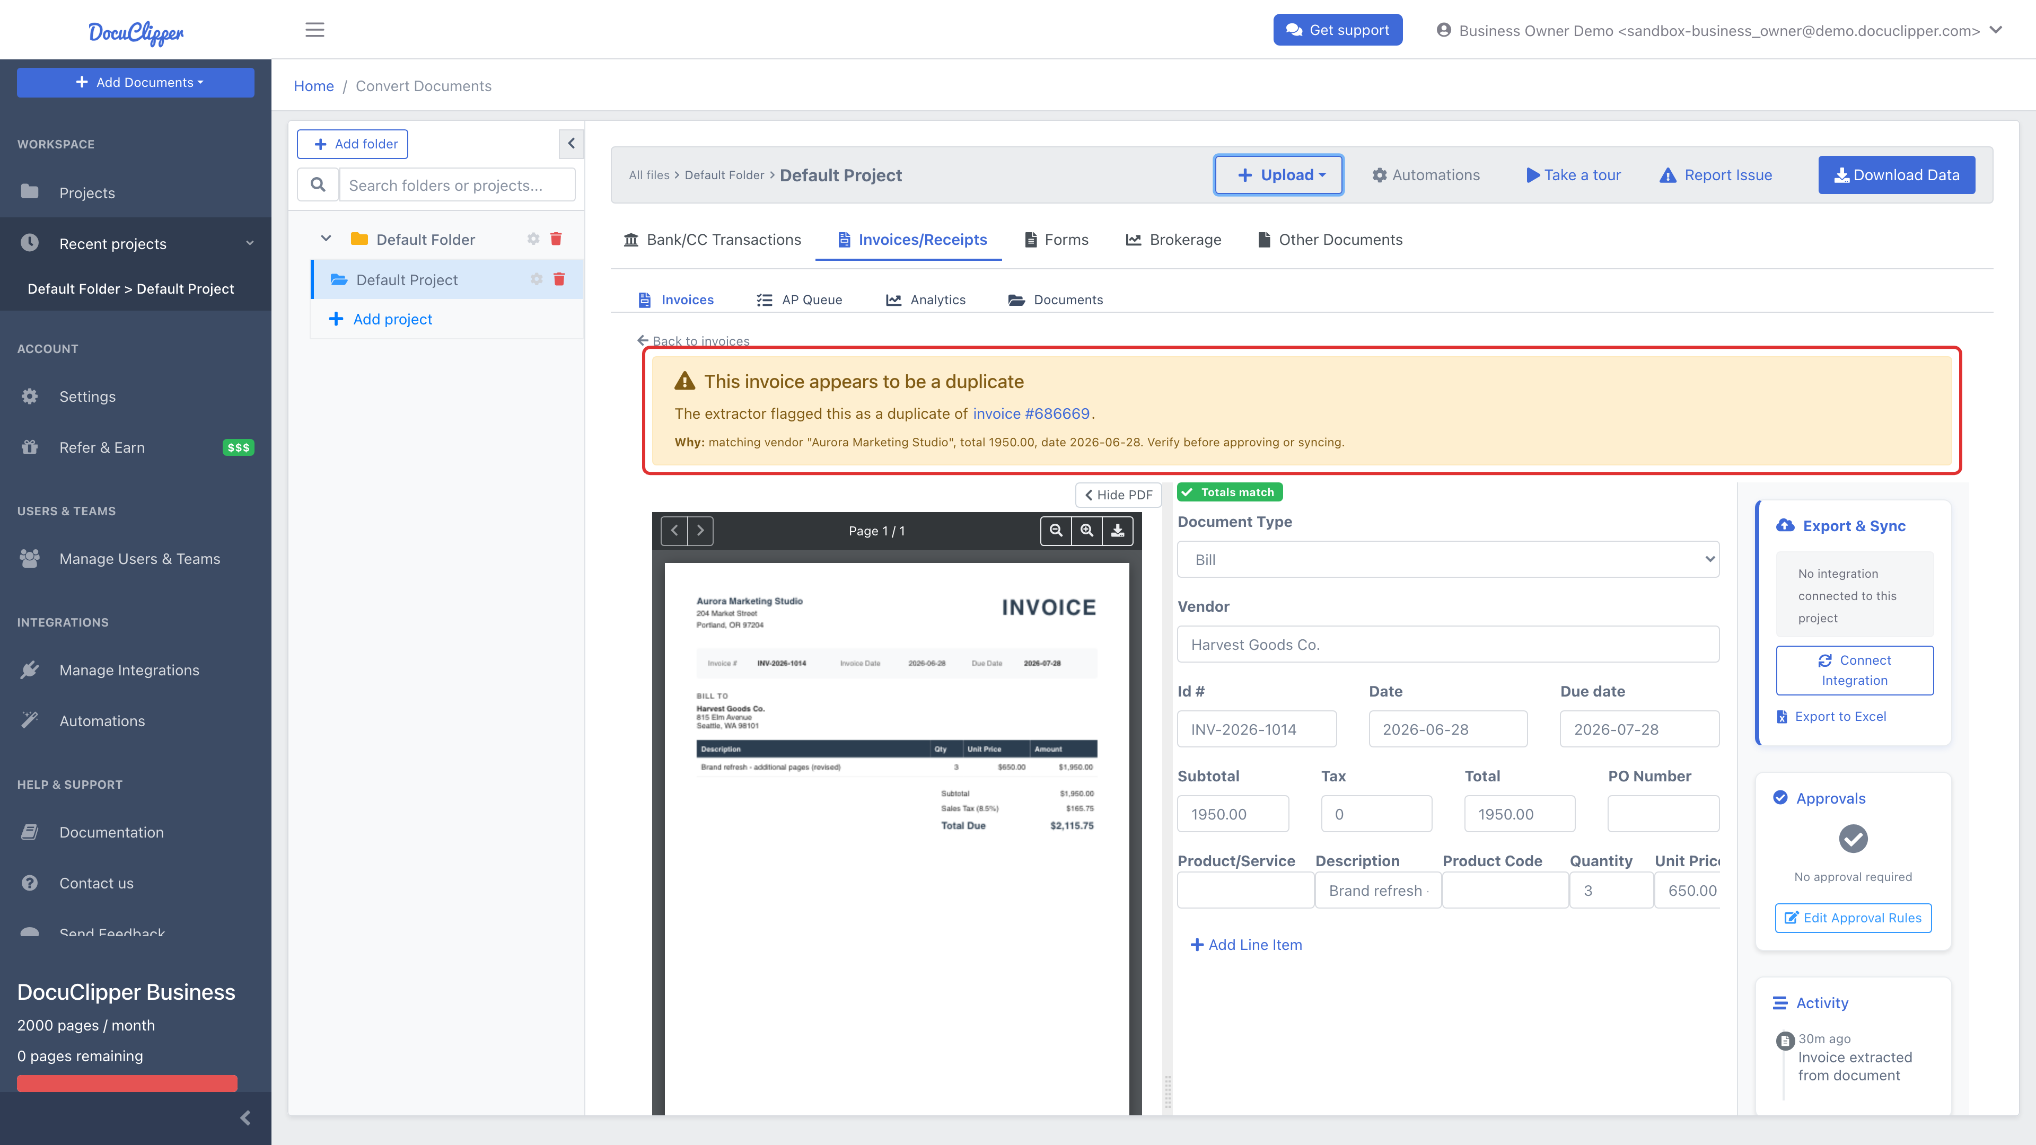Screen dimensions: 2036x1145
Task: Open the Add Documents dropdown
Action: (136, 82)
